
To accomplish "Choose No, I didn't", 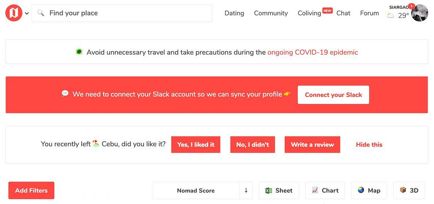I will pyautogui.click(x=253, y=145).
